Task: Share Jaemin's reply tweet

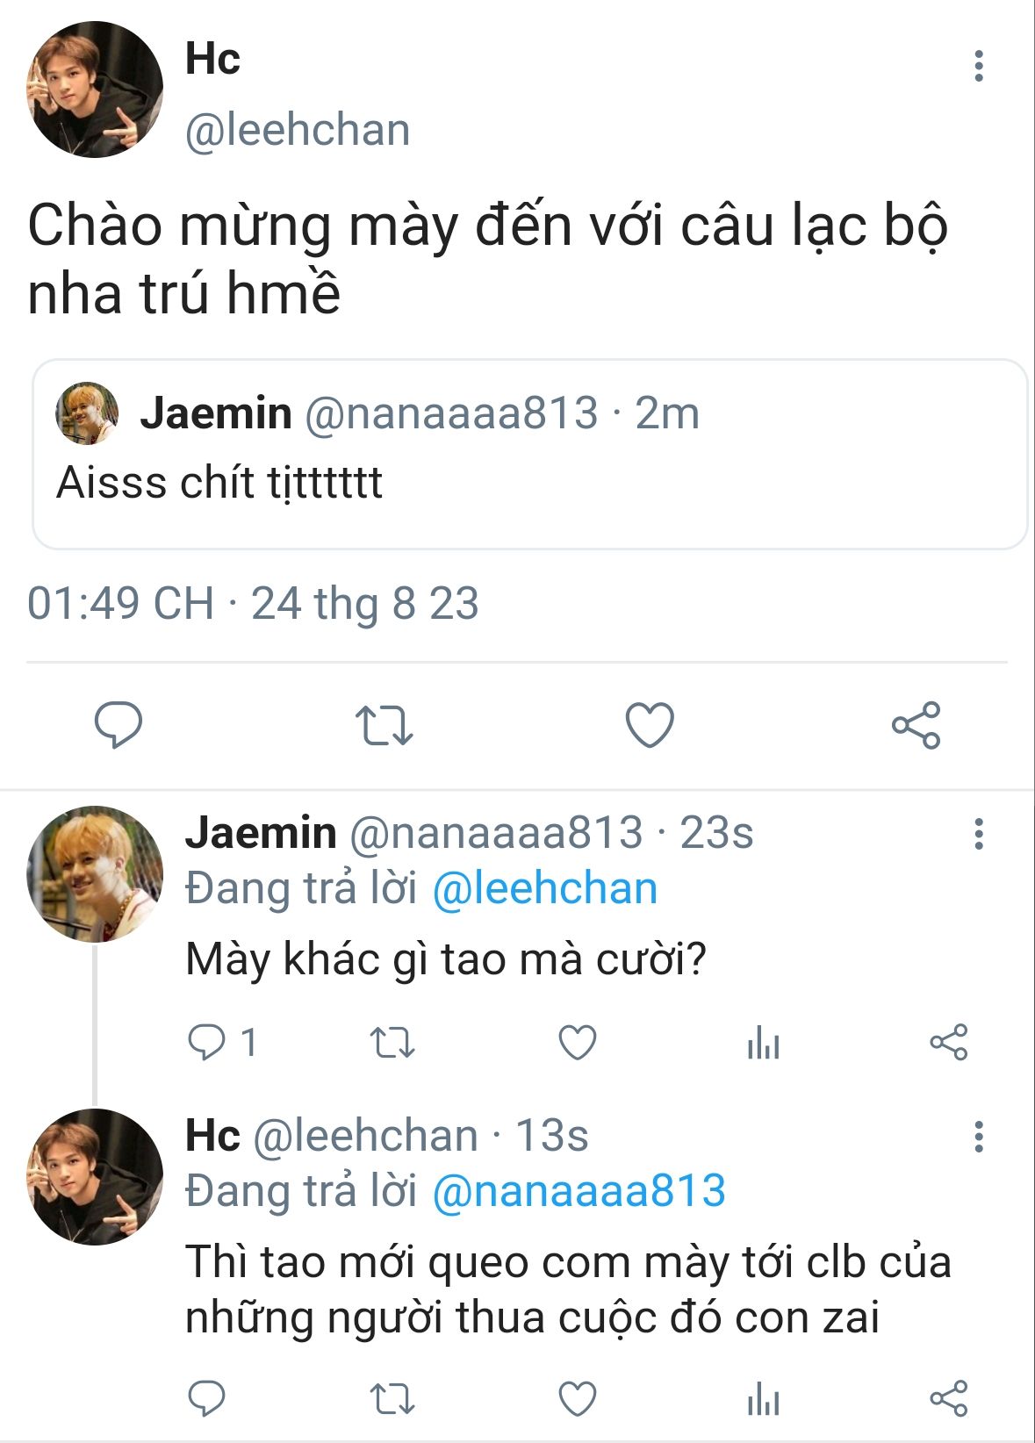Action: [948, 1043]
